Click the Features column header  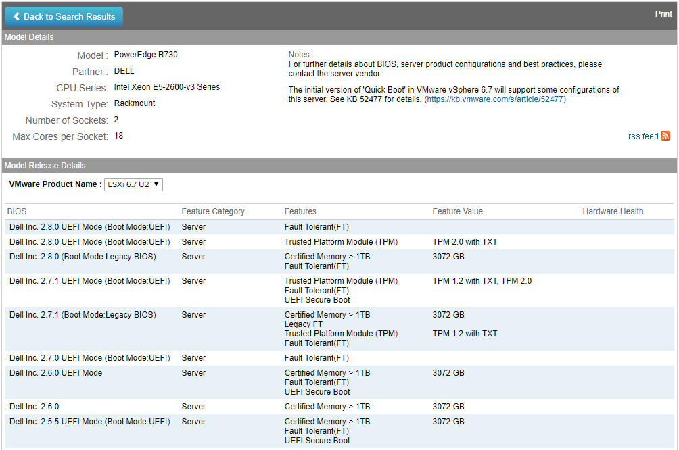coord(300,211)
